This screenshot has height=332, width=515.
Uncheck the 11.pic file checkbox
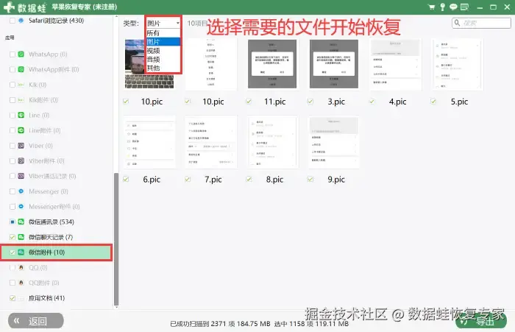(249, 102)
